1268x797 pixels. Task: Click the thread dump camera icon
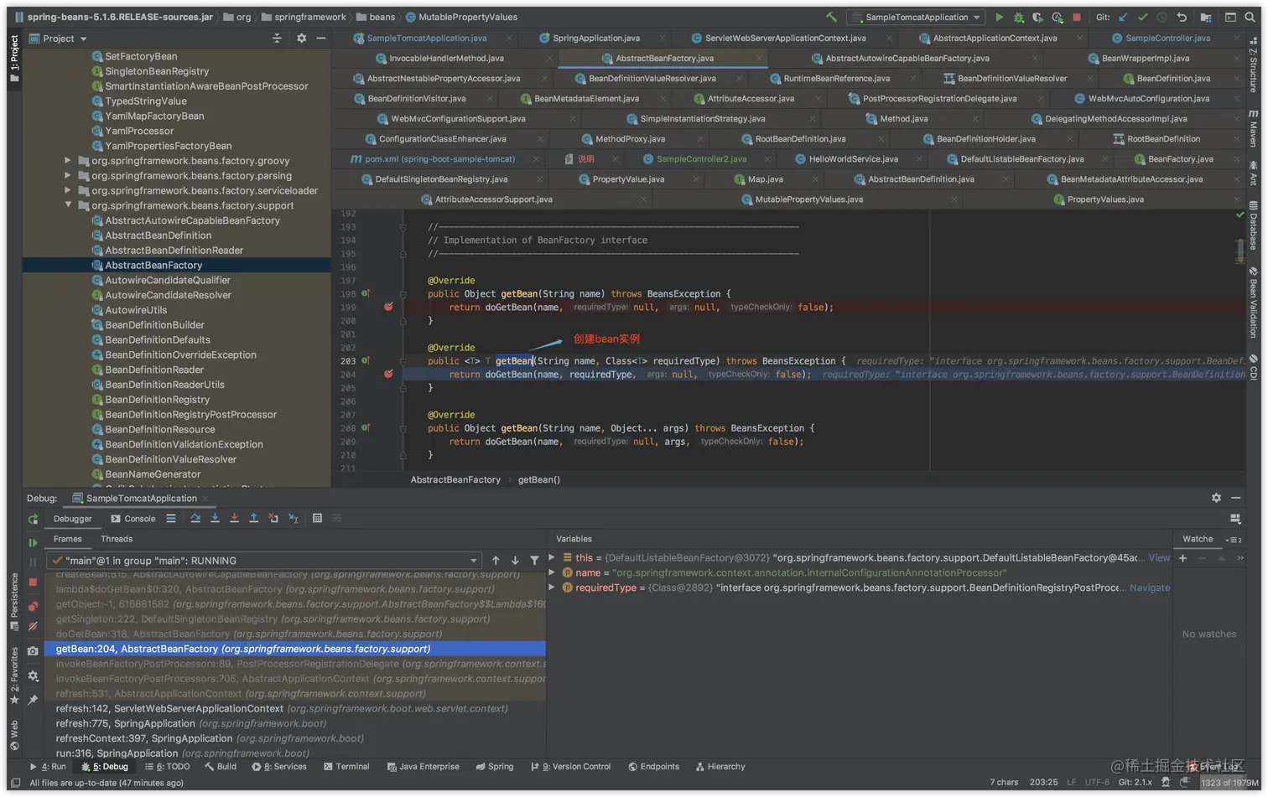[x=33, y=651]
